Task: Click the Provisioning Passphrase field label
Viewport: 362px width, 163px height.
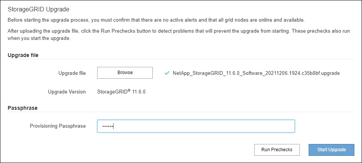Action: click(x=58, y=126)
